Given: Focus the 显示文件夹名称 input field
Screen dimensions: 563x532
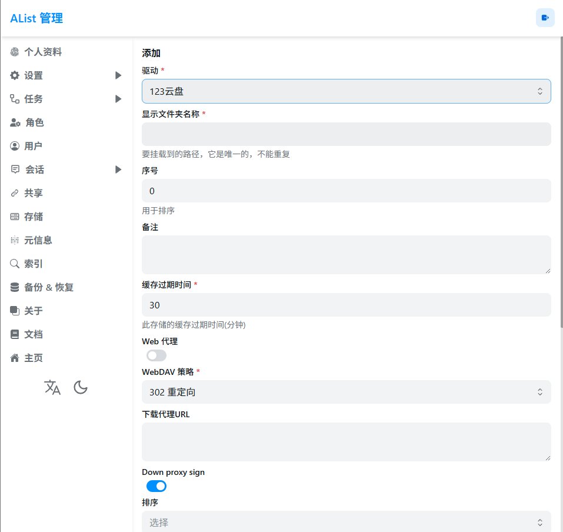Looking at the screenshot, I should pos(346,134).
